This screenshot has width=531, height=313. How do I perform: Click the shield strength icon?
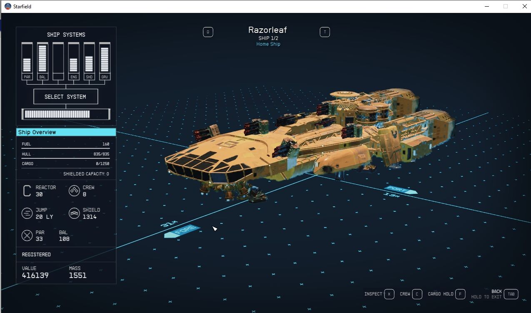click(74, 213)
